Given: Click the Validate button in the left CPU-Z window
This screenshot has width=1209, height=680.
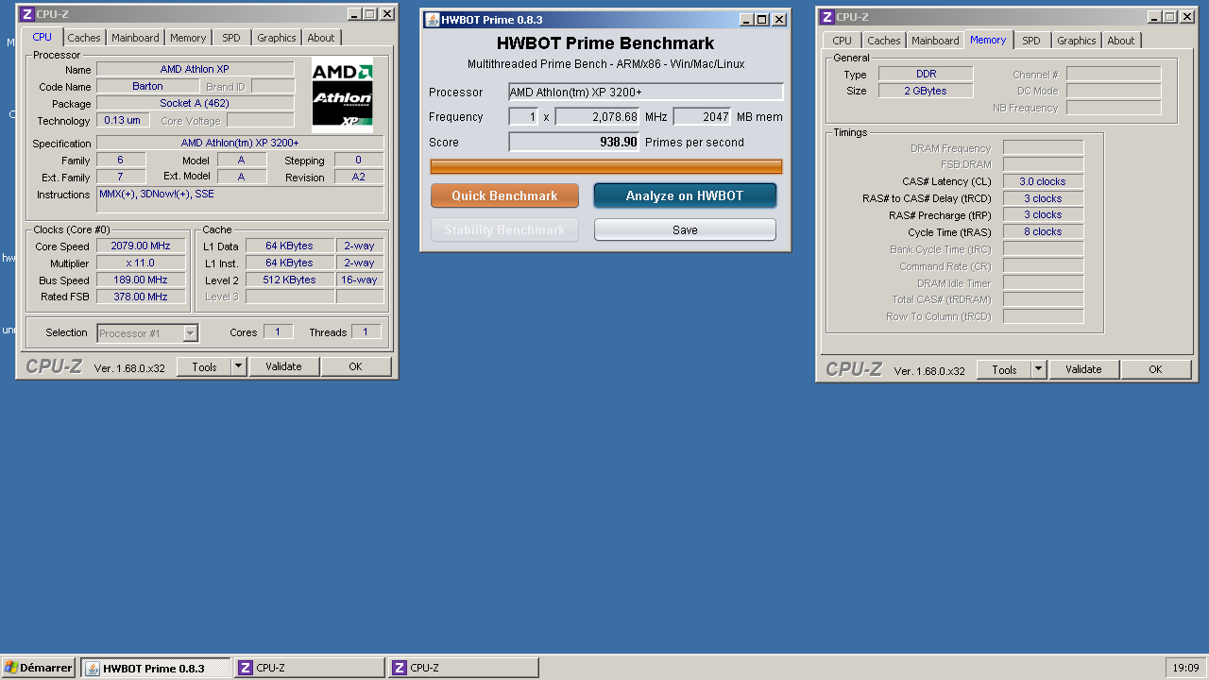Looking at the screenshot, I should coord(283,366).
